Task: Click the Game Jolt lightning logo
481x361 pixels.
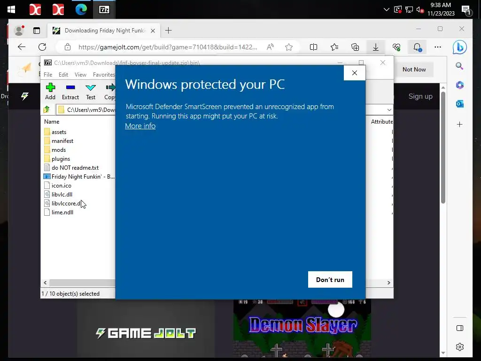Action: point(25,96)
